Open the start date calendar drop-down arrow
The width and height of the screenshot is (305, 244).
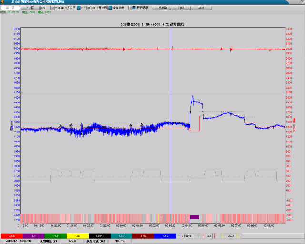click(79, 8)
